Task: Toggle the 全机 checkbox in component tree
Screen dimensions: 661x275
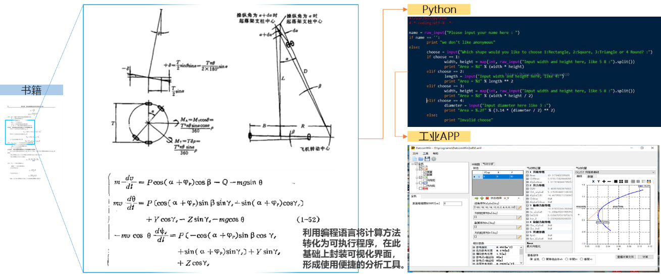Action: click(x=415, y=164)
